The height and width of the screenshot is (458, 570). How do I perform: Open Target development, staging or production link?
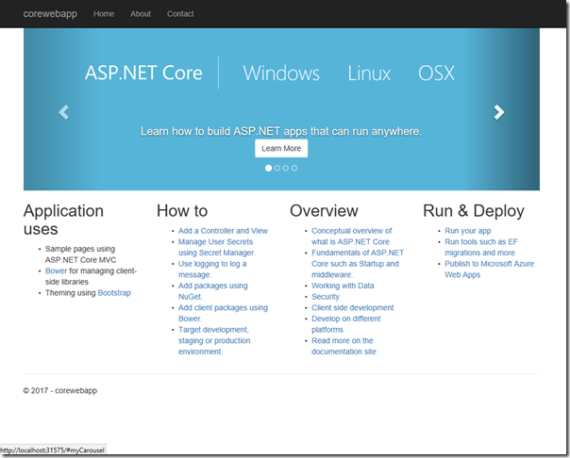point(214,340)
